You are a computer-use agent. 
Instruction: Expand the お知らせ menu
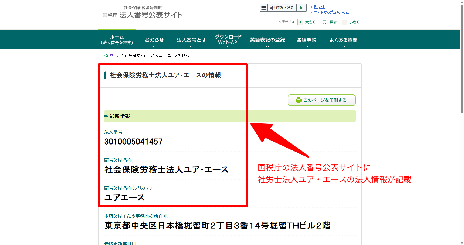pos(154,40)
